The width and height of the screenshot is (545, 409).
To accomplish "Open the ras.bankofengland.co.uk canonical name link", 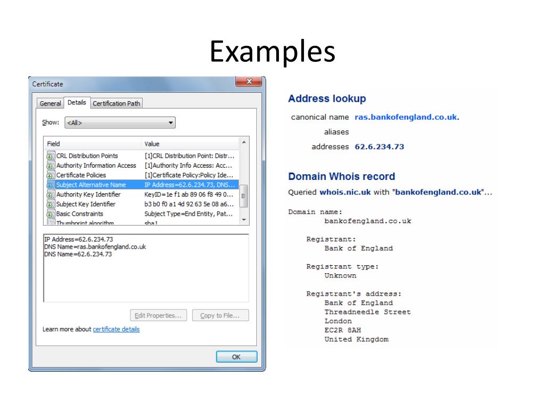I will click(407, 117).
